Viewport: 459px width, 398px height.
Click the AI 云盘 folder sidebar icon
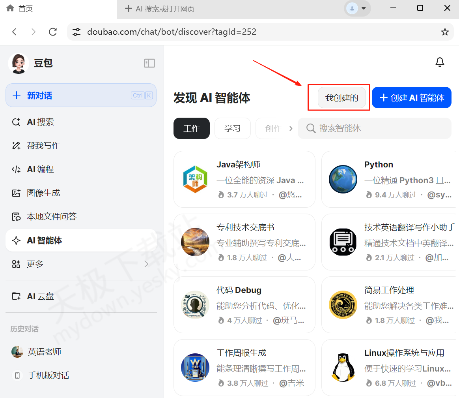(x=16, y=296)
